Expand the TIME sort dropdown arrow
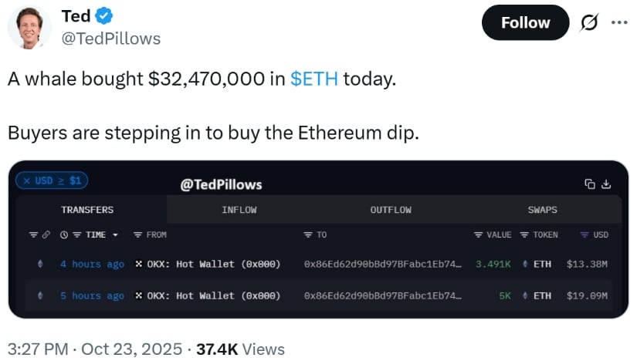This screenshot has height=361, width=637. pyautogui.click(x=115, y=234)
